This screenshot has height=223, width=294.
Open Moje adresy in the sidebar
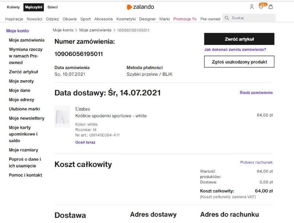[x=22, y=100]
